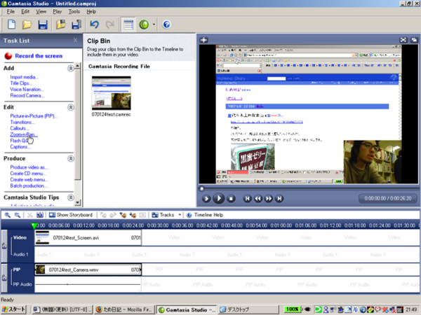Open the Tracks dropdown menu
This screenshot has height=315, width=421.
(166, 215)
